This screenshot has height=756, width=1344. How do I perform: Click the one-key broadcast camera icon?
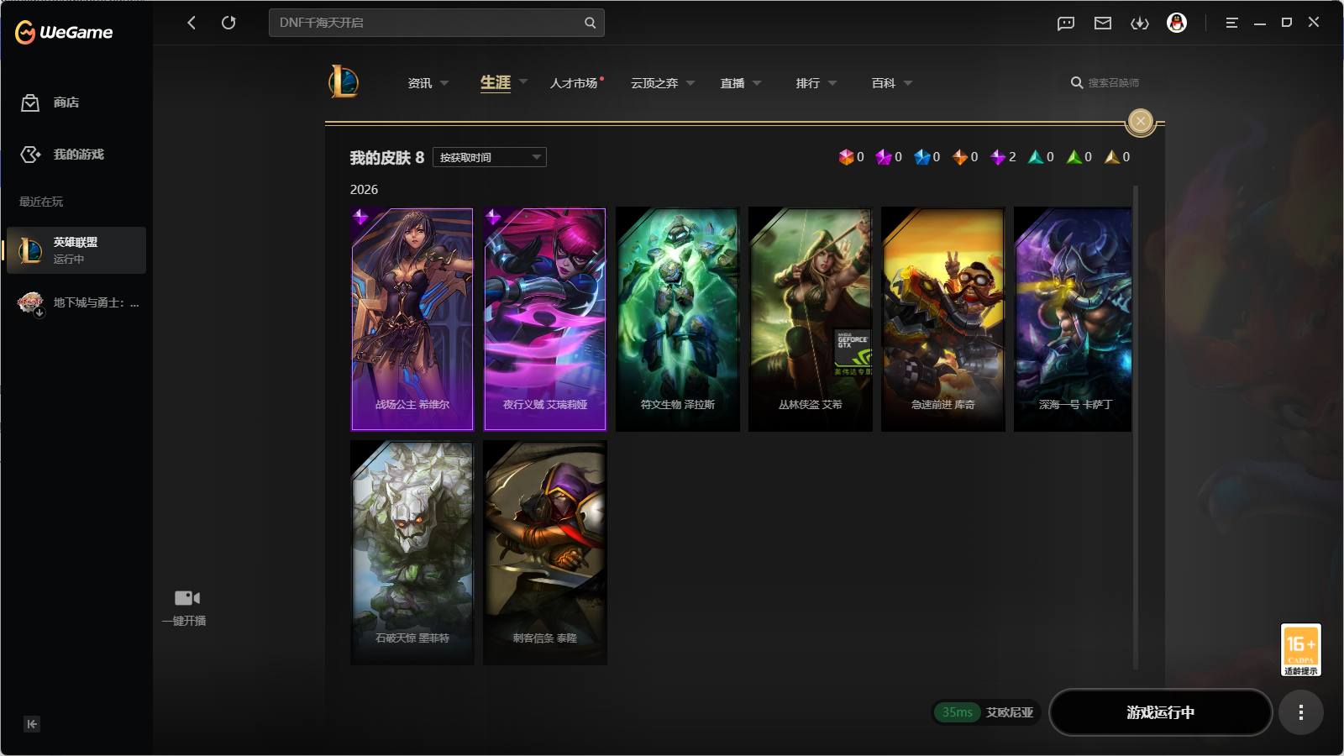point(186,597)
